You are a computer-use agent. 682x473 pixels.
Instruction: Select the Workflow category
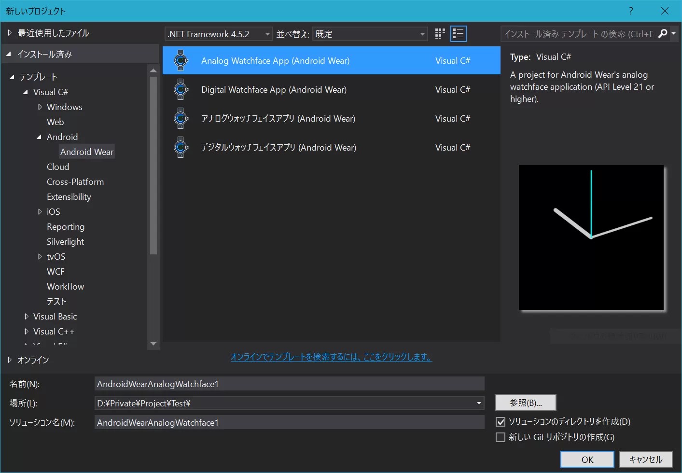pyautogui.click(x=65, y=286)
